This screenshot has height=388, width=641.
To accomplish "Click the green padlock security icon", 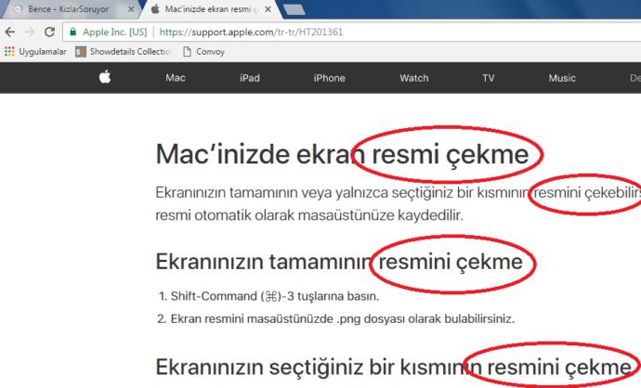I will tap(72, 32).
